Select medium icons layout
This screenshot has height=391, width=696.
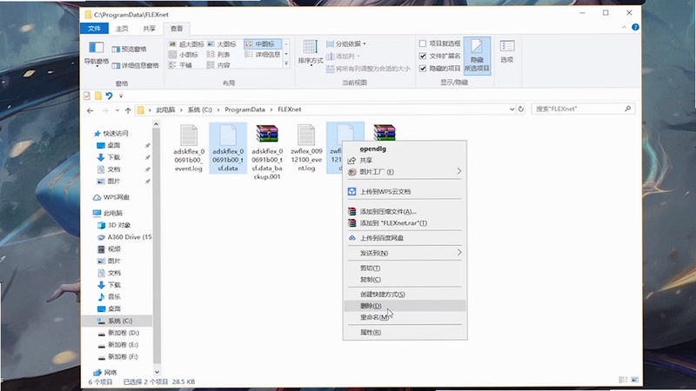(262, 44)
